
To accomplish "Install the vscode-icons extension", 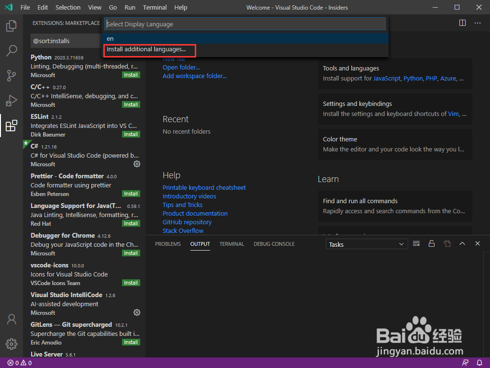I will 131,283.
